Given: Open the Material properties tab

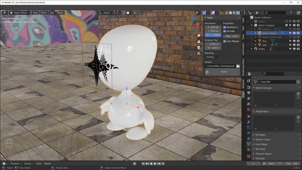Looking at the screenshot, I should coord(249,150).
